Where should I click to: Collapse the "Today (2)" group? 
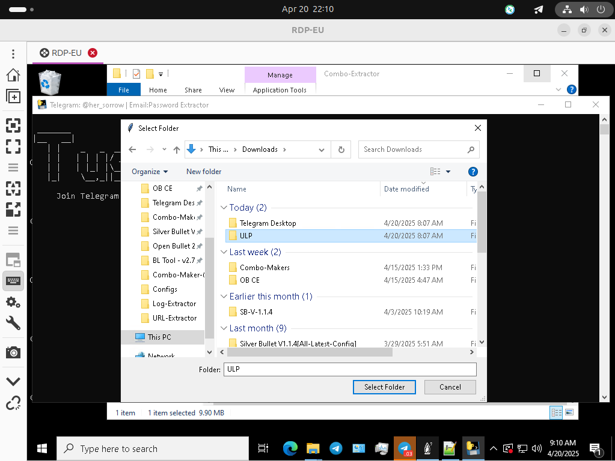click(224, 208)
